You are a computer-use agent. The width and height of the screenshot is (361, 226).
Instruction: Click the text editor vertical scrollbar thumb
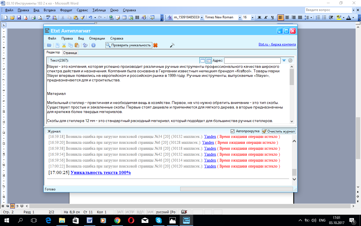[x=292, y=77]
